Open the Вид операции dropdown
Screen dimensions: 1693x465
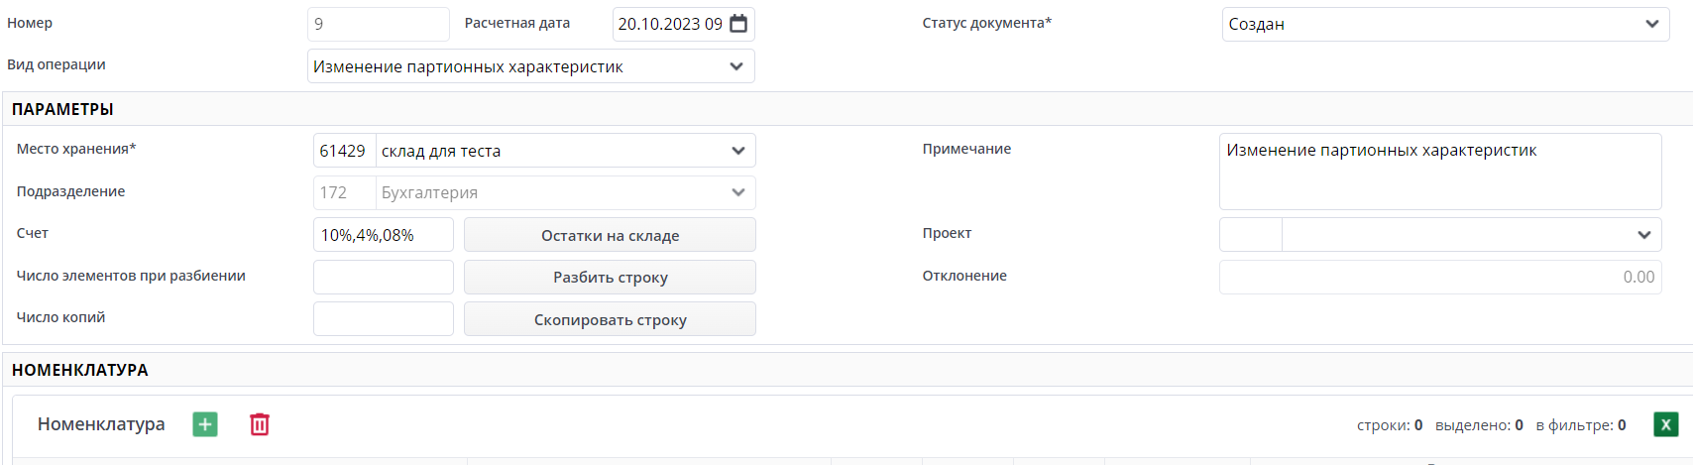[x=736, y=66]
